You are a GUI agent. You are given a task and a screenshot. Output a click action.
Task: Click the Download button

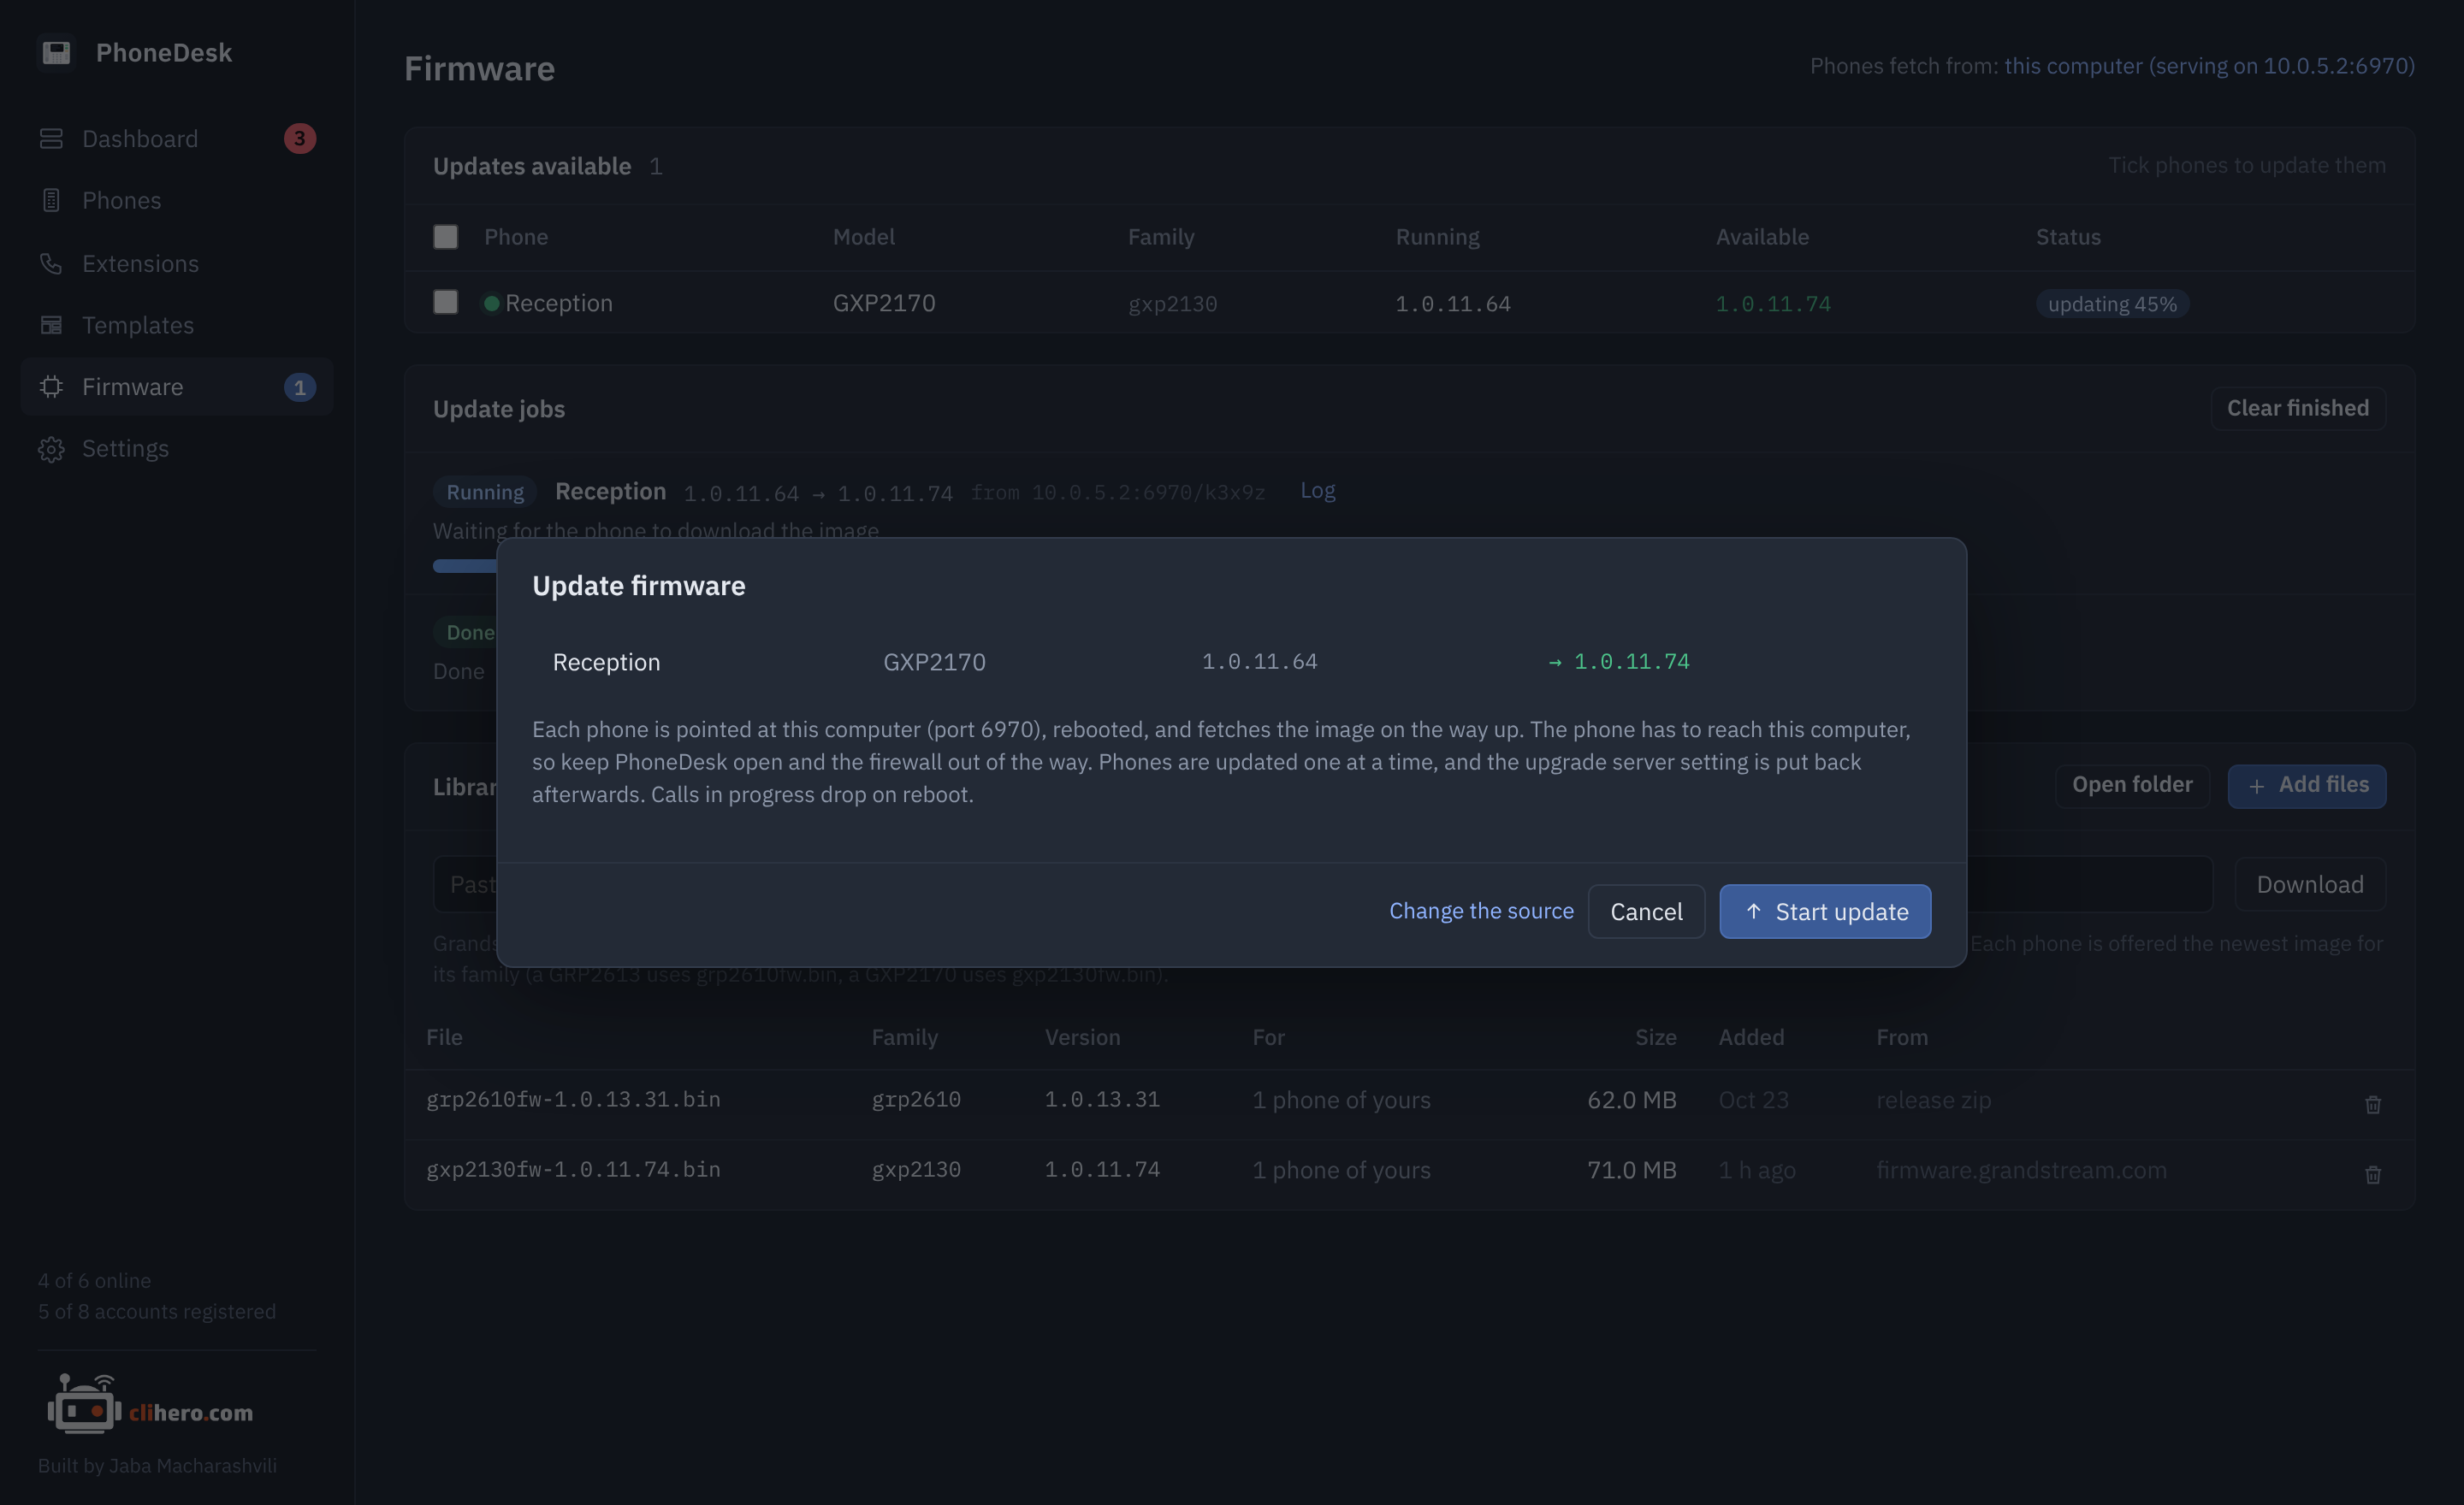click(x=2310, y=884)
